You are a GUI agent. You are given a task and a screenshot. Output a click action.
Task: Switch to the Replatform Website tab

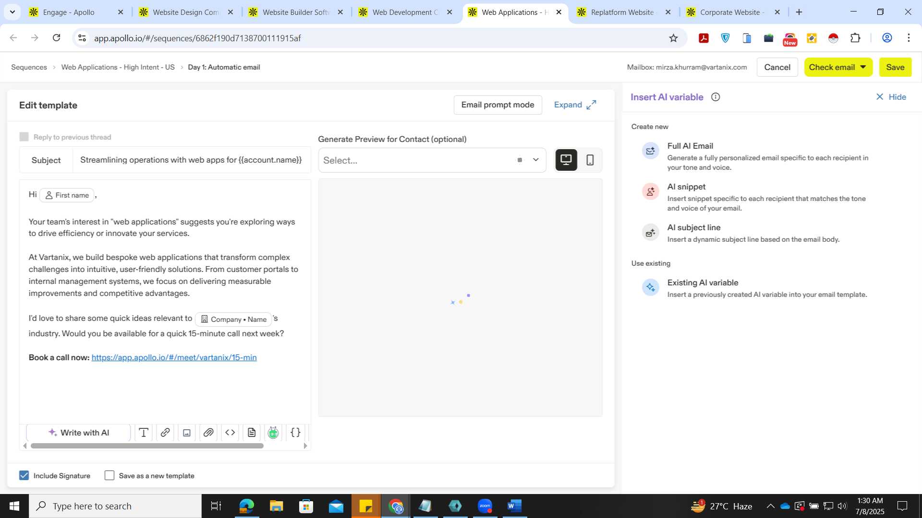coord(624,12)
